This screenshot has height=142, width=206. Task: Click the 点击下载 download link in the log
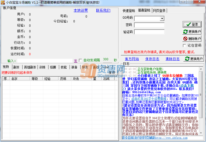click(x=186, y=86)
